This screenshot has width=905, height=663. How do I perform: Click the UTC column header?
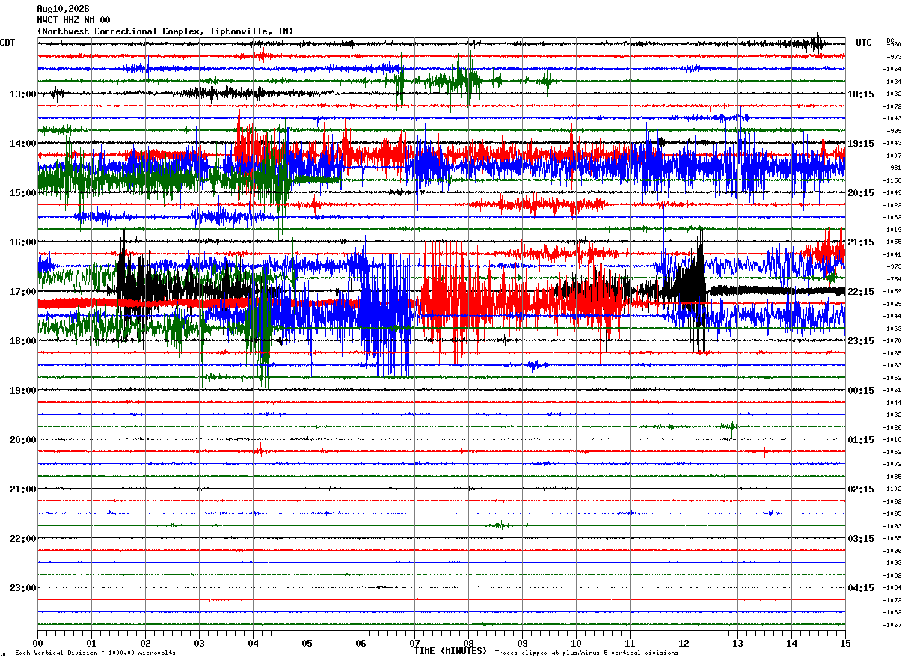pos(864,43)
